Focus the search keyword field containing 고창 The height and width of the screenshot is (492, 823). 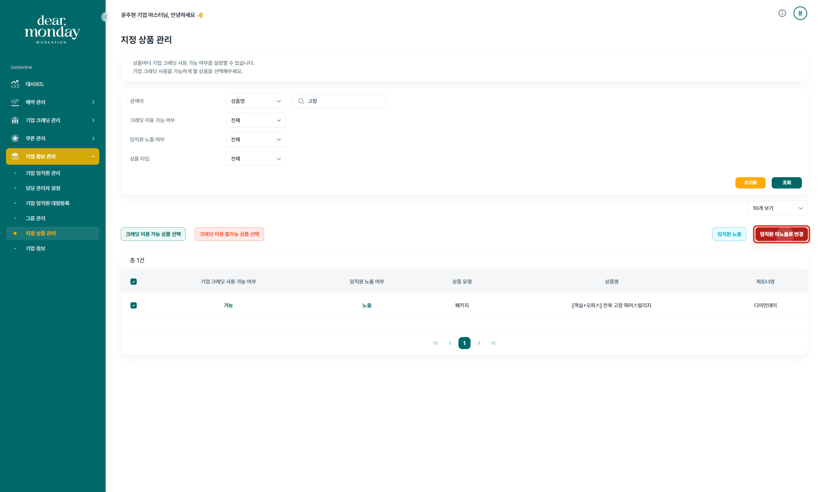click(343, 101)
